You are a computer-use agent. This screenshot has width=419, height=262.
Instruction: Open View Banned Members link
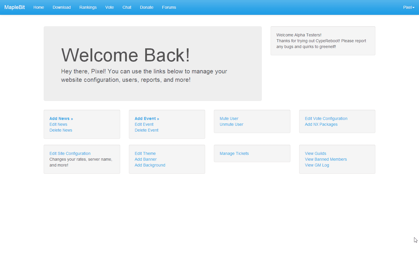[326, 159]
